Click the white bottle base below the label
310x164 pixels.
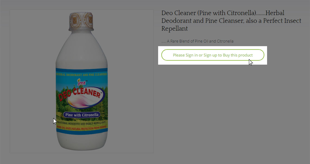tap(82, 141)
